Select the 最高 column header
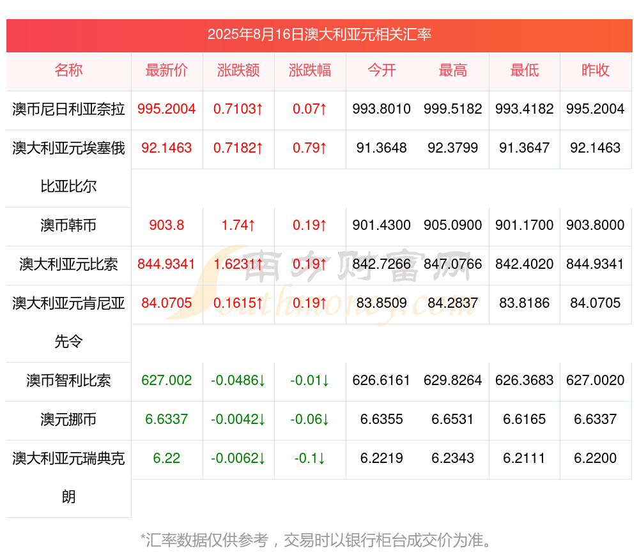Viewport: 639px width, 560px height. (453, 70)
